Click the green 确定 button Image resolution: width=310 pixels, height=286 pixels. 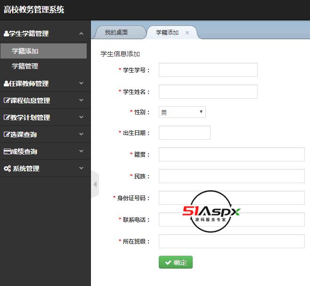[x=176, y=262]
